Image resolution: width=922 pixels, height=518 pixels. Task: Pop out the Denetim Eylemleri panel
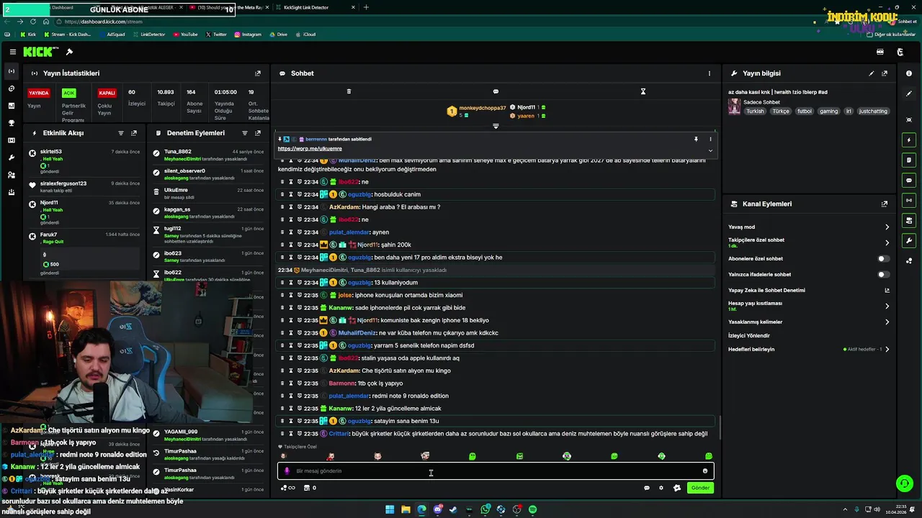coord(258,133)
